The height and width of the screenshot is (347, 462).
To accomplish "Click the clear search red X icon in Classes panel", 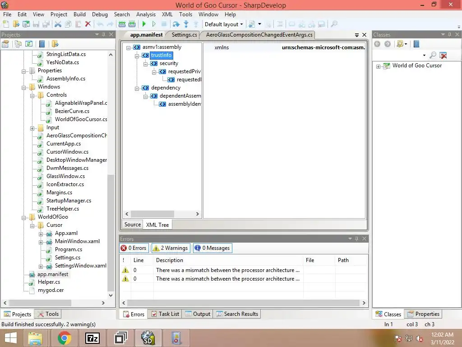I will point(443,55).
